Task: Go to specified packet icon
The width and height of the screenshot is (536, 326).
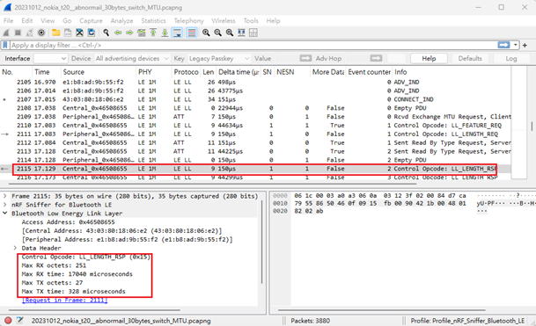Action: coord(141,33)
